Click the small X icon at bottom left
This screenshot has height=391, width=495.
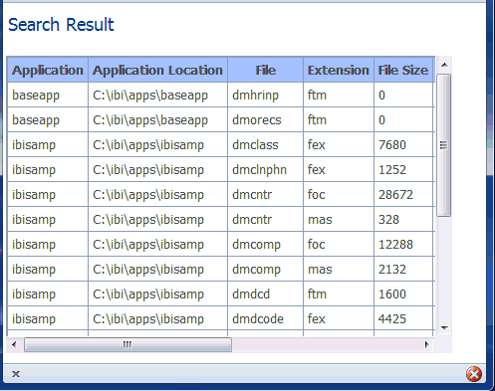[16, 374]
